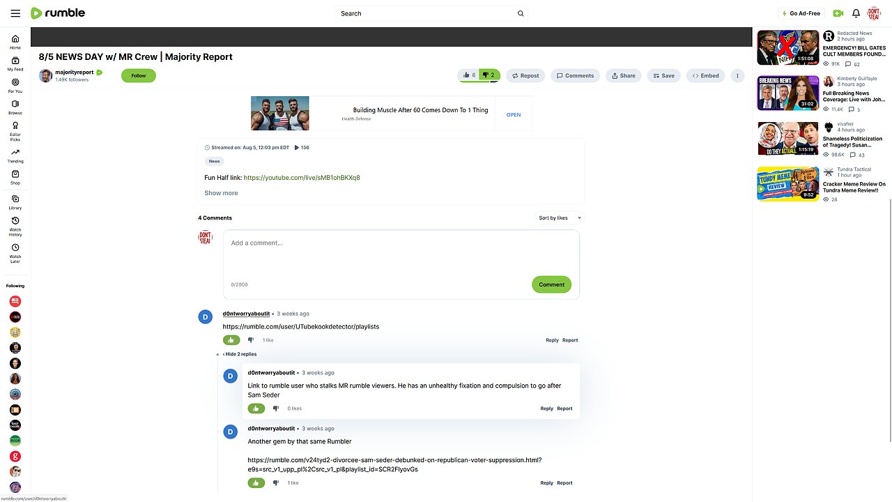The height and width of the screenshot is (502, 892).
Task: Click the majorityreport channel avatar
Action: (x=45, y=75)
